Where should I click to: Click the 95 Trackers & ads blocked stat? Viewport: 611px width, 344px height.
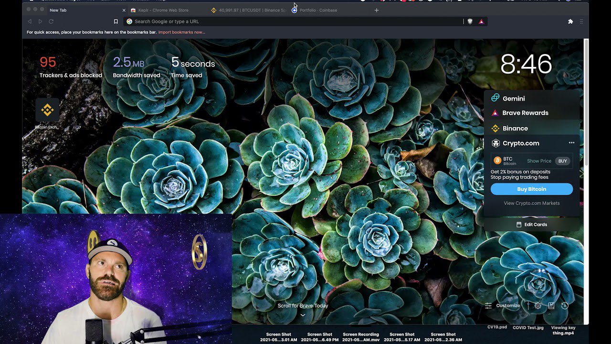point(71,67)
